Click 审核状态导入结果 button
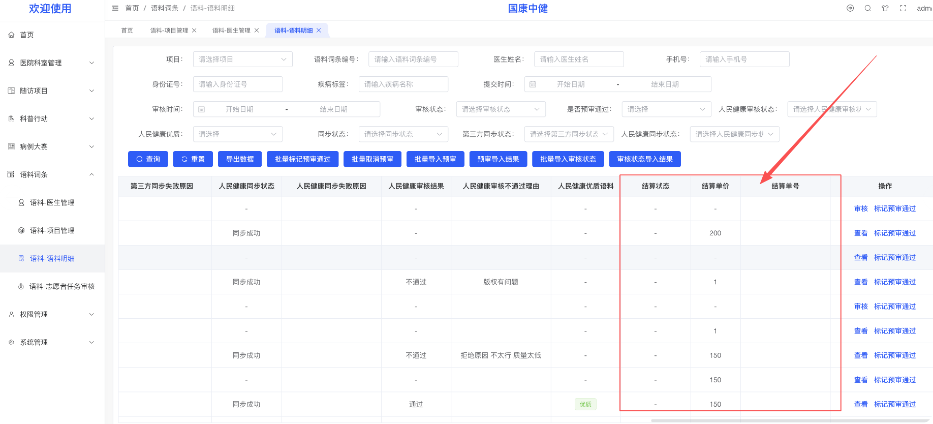933x424 pixels. [645, 159]
